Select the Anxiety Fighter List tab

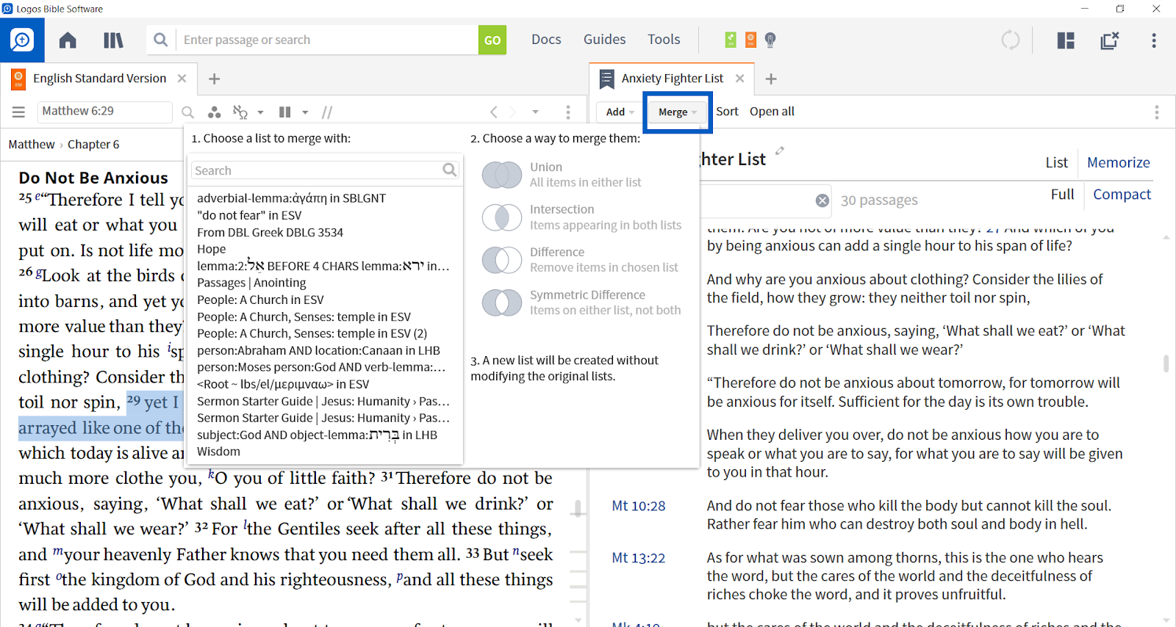pyautogui.click(x=672, y=79)
